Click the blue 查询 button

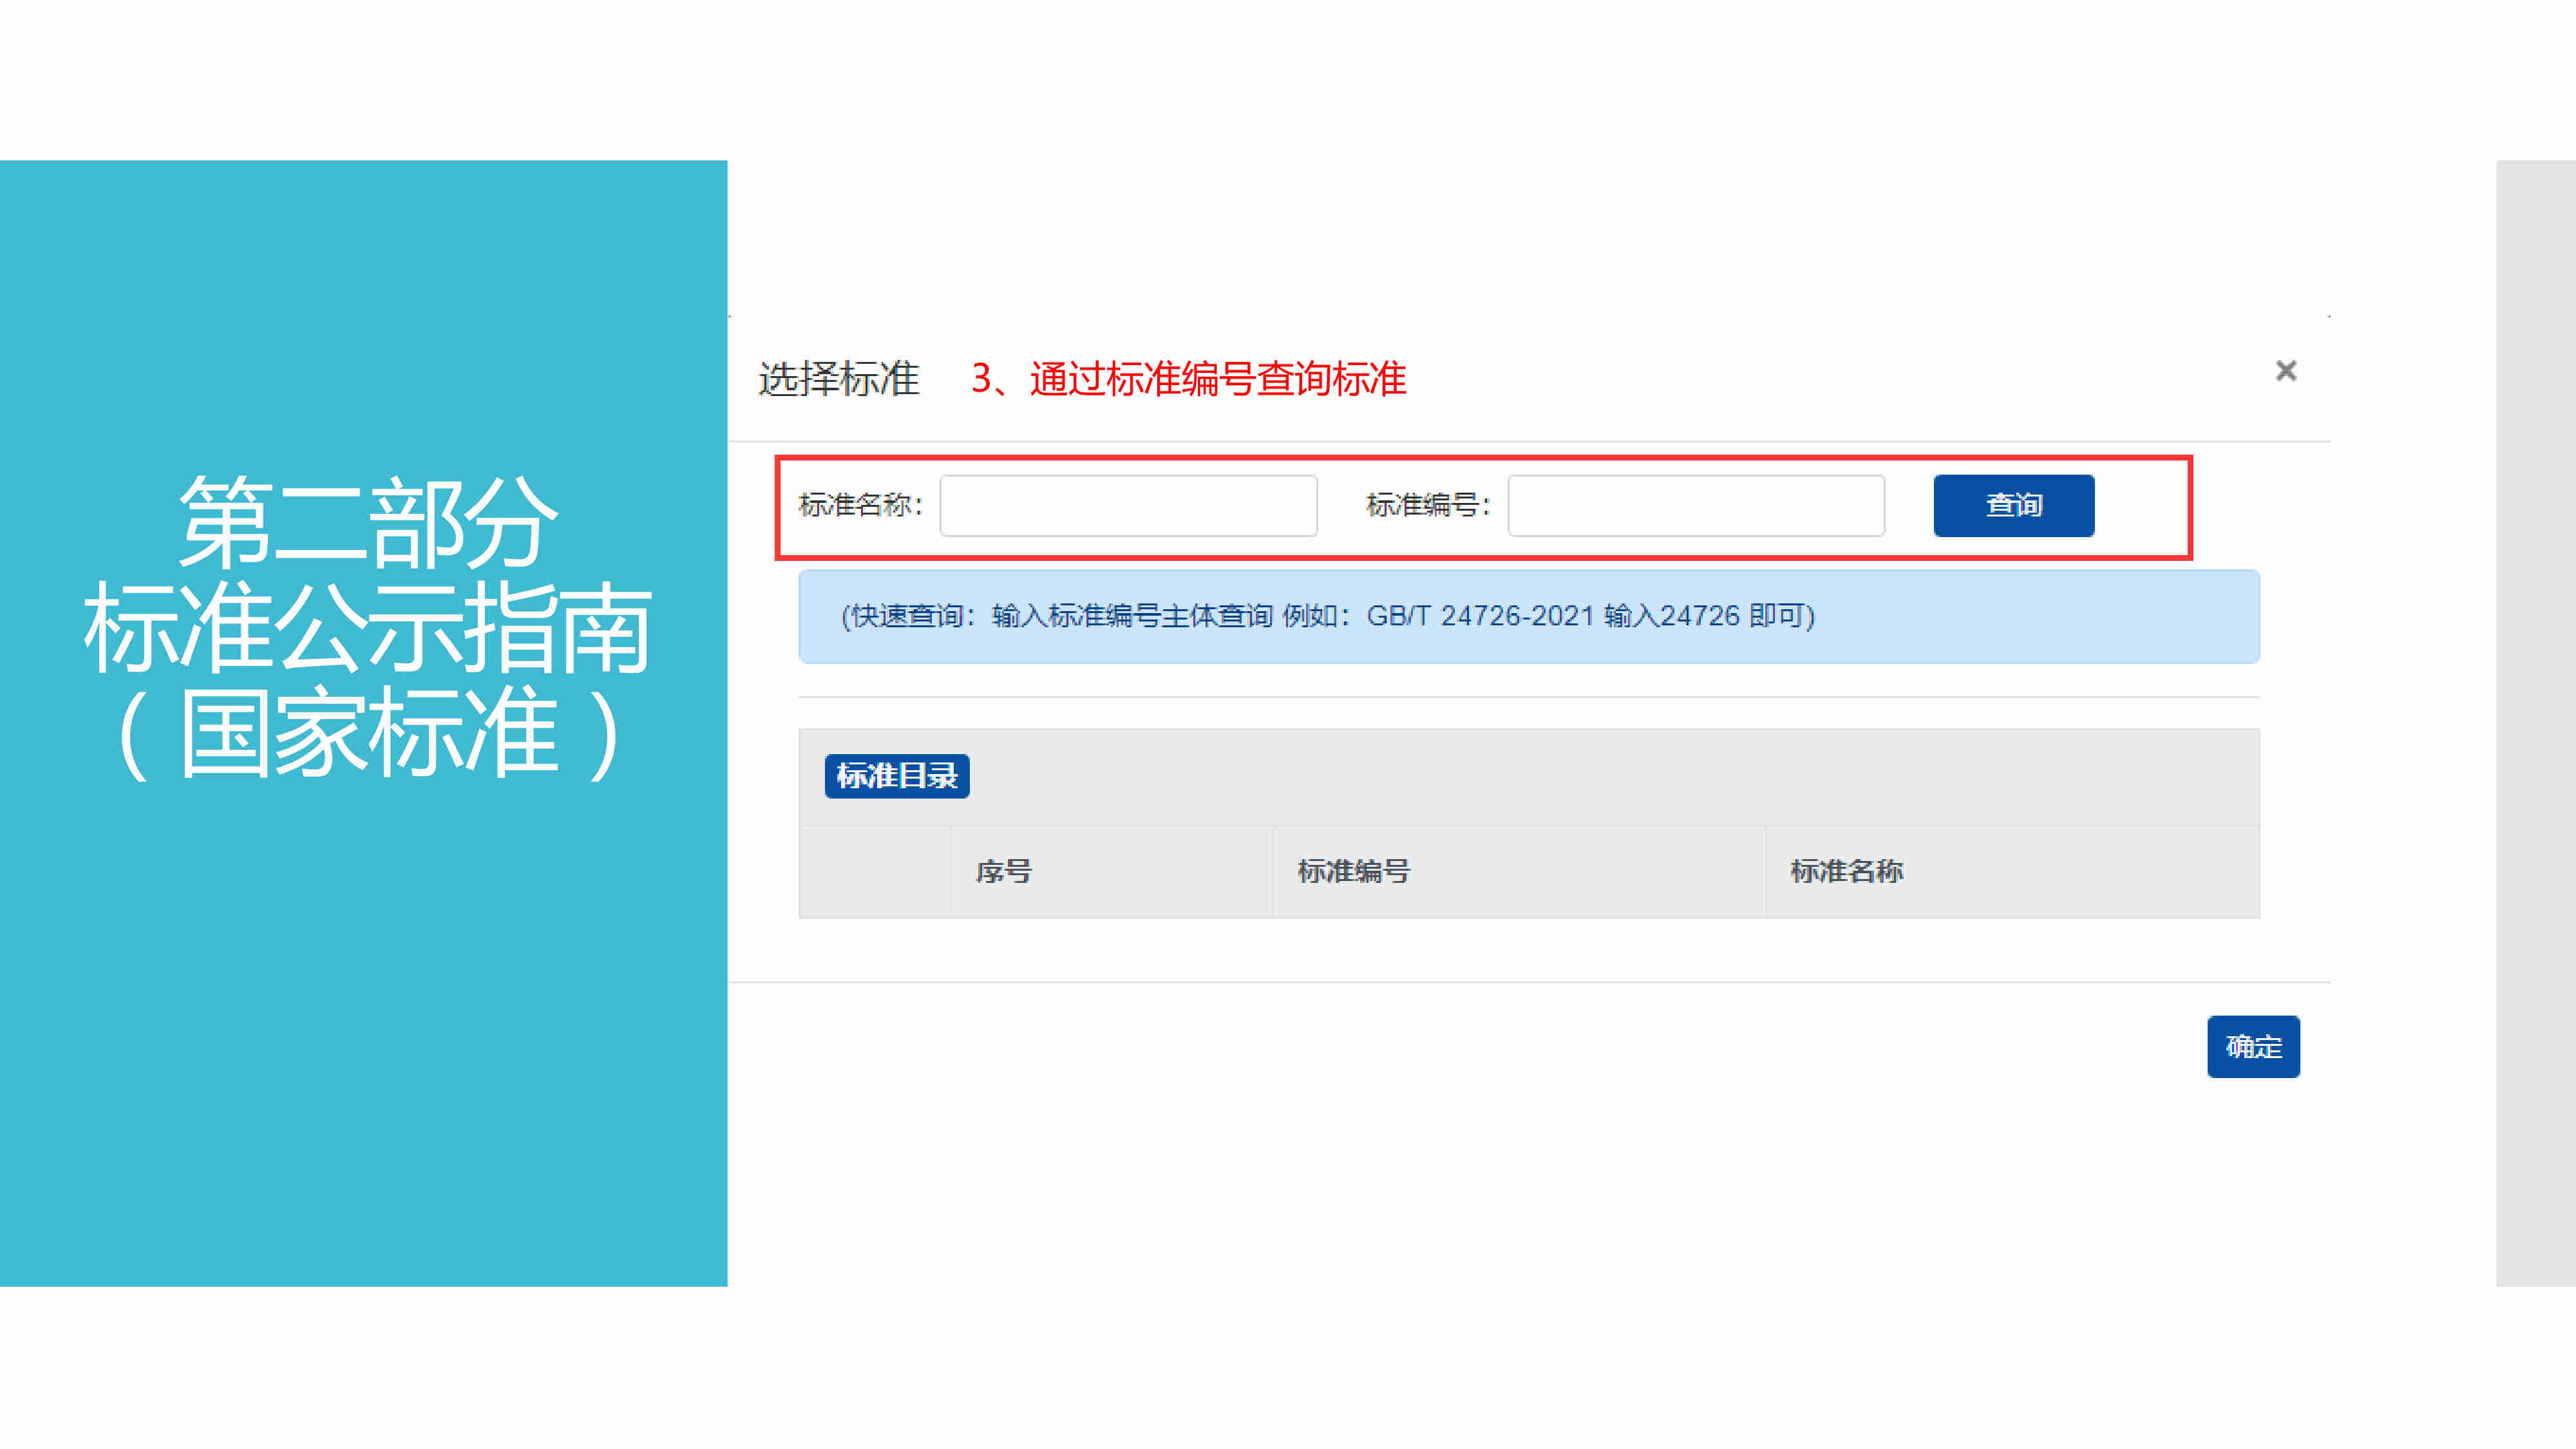tap(2013, 506)
